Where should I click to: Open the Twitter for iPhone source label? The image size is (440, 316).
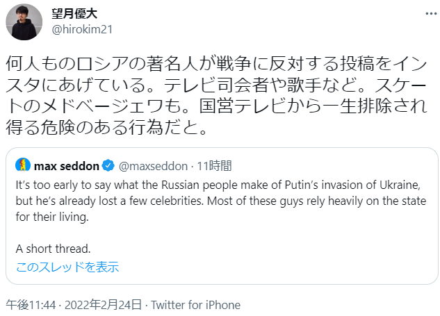[x=195, y=305]
